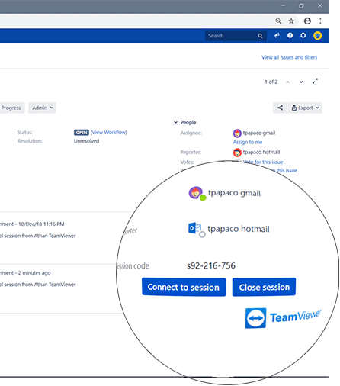Click the TeamViewer logo
The height and width of the screenshot is (386, 340).
click(283, 318)
